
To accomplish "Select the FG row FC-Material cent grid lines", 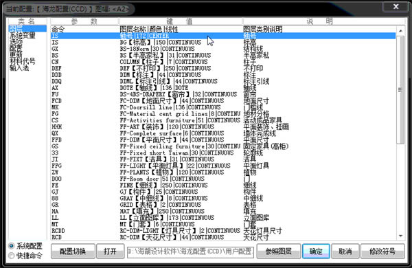I will [x=223, y=113].
